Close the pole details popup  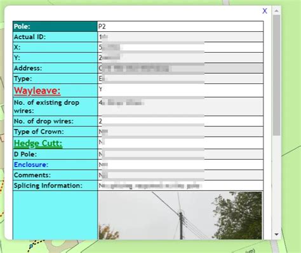click(x=265, y=11)
